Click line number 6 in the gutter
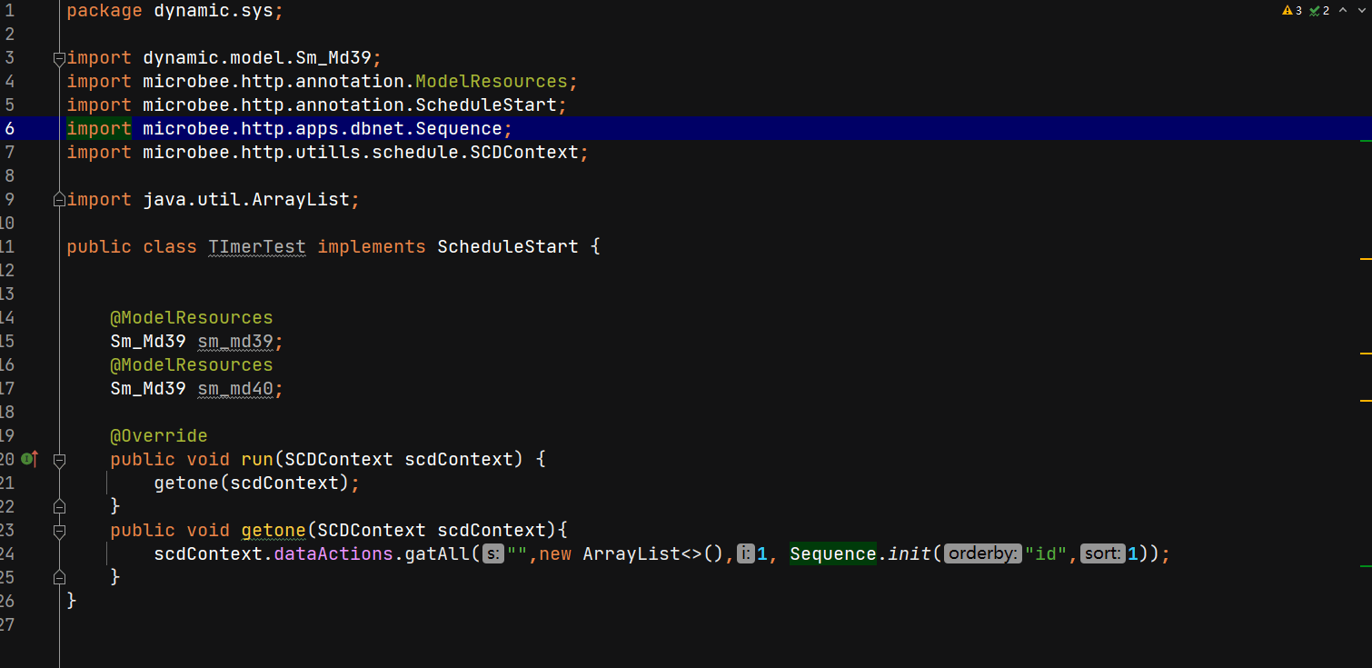The image size is (1372, 668). click(x=10, y=128)
